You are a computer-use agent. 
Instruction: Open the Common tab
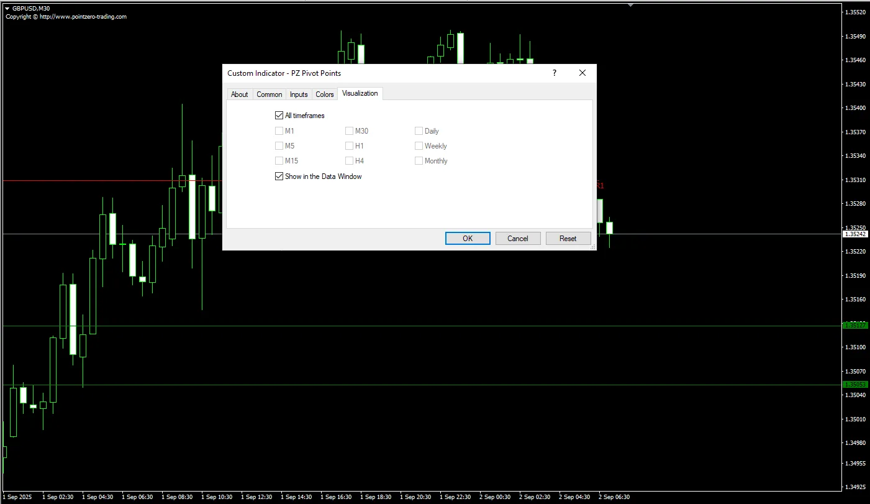(269, 94)
